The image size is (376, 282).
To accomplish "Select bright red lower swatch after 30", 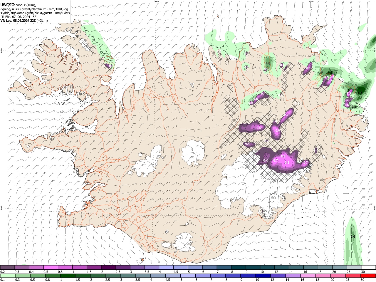I will pyautogui.click(x=368, y=276).
